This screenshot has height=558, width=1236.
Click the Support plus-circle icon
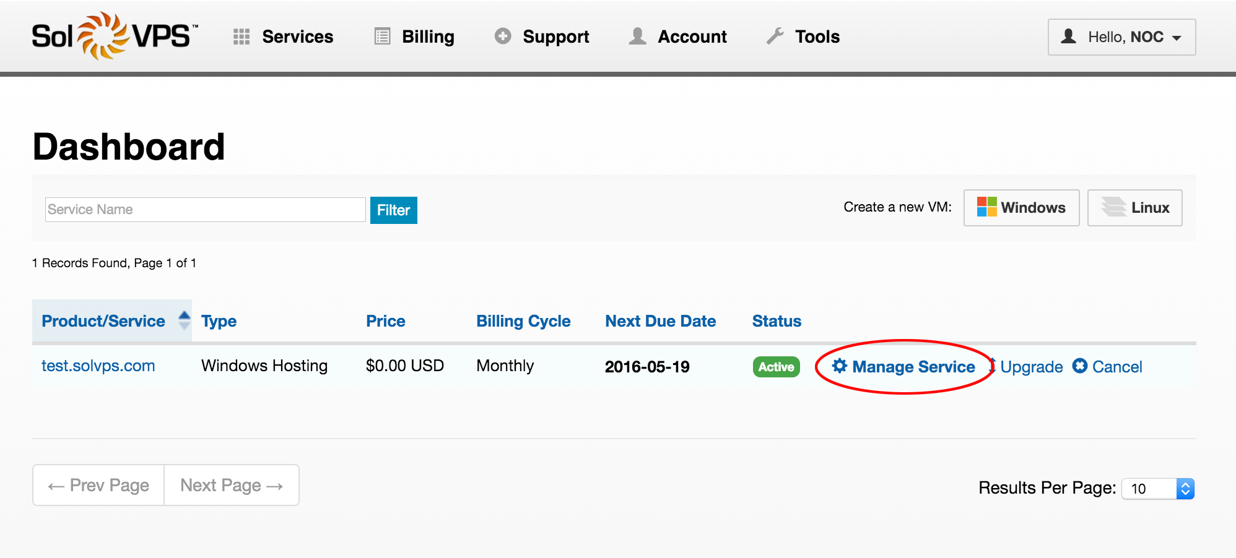click(x=503, y=36)
